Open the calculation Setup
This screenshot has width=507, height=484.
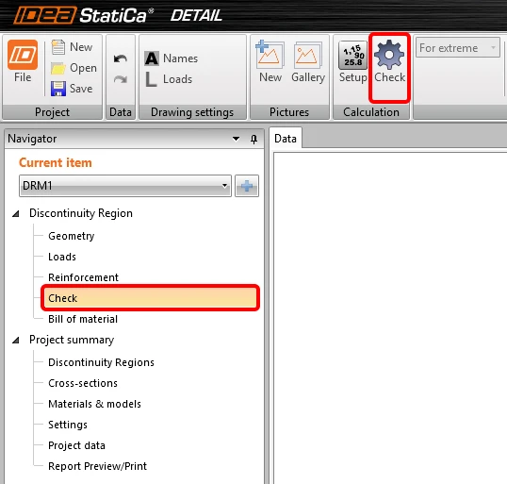(352, 61)
